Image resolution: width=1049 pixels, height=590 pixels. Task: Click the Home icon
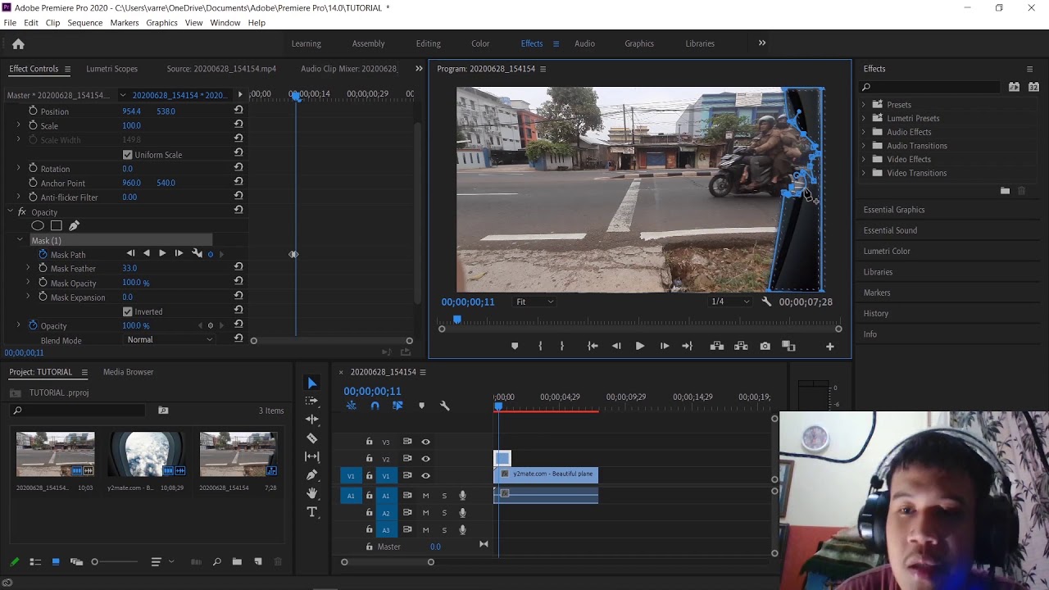coord(18,43)
